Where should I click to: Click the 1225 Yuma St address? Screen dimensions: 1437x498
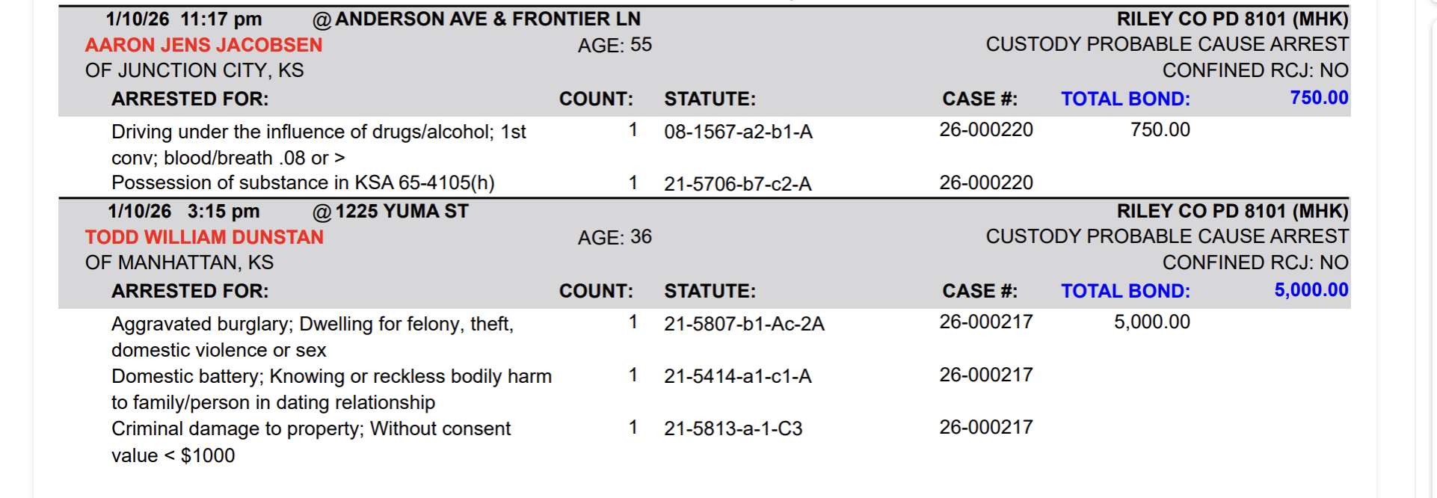(401, 212)
